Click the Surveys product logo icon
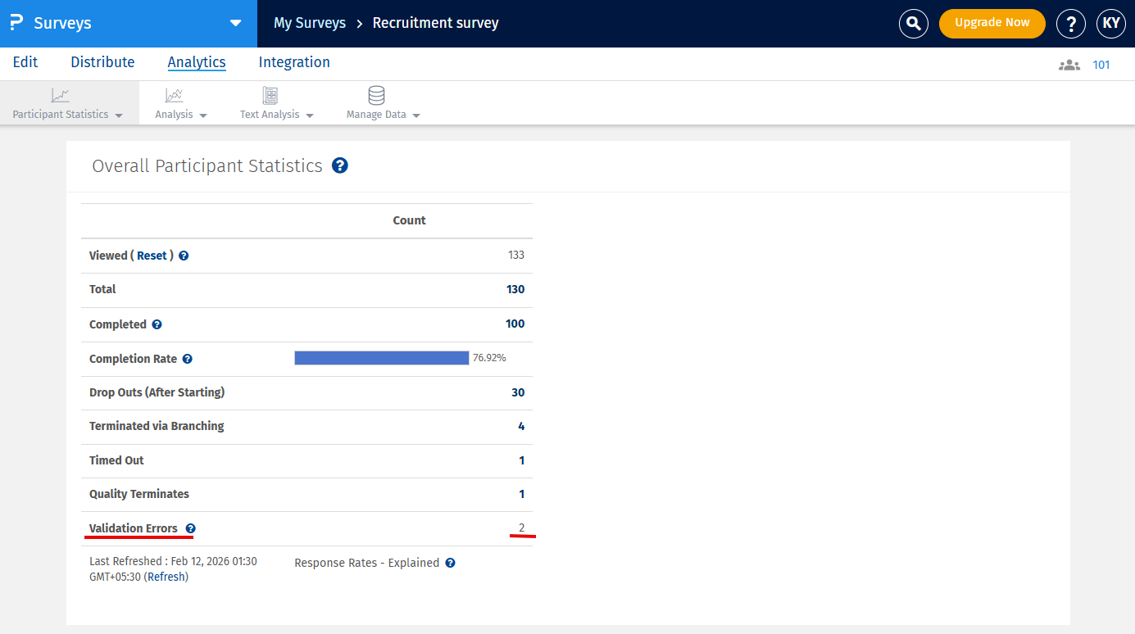The height and width of the screenshot is (634, 1135). click(16, 23)
